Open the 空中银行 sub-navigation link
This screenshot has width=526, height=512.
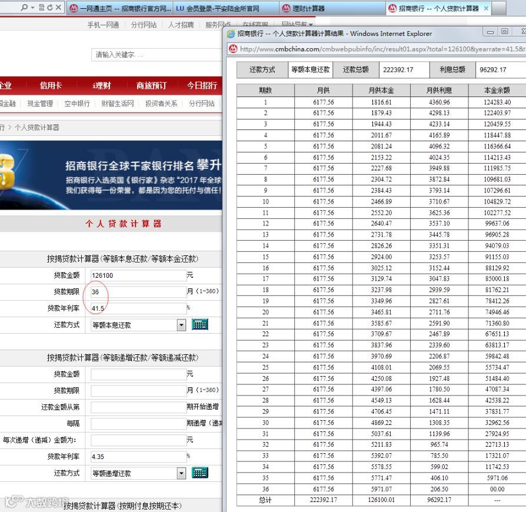pyautogui.click(x=77, y=104)
